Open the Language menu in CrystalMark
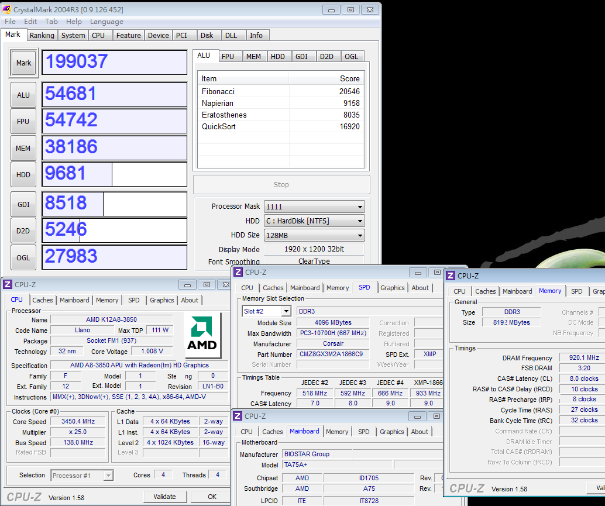 coord(106,22)
